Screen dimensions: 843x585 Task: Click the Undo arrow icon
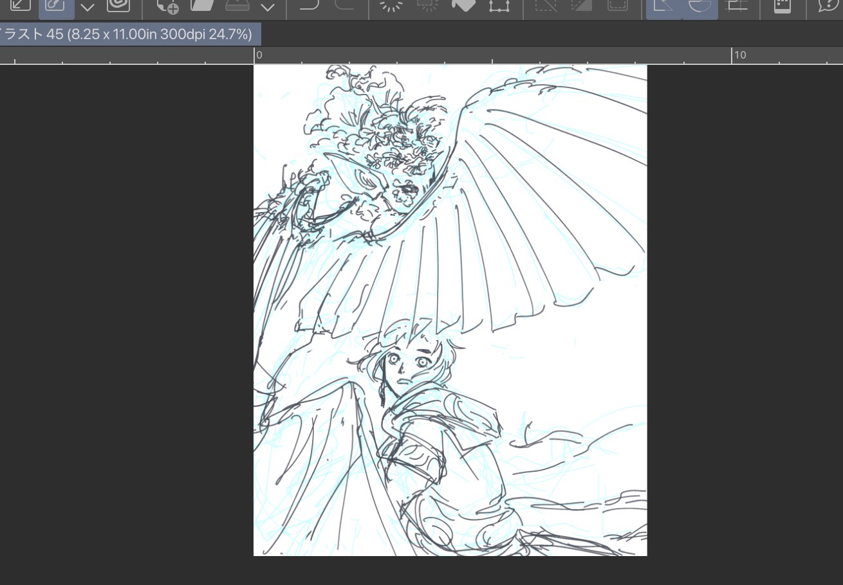pyautogui.click(x=310, y=5)
